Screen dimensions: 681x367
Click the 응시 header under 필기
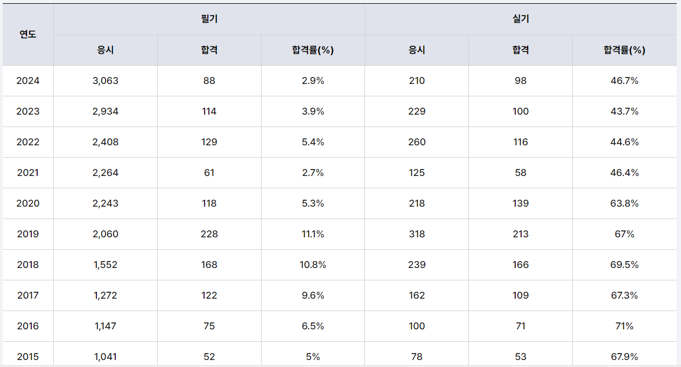tap(106, 50)
